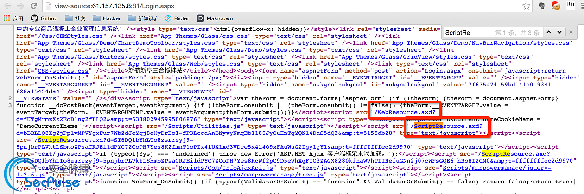This screenshot has height=194, width=584.
Task: Open the Glass/Web/styles.css link
Action: [x=184, y=64]
